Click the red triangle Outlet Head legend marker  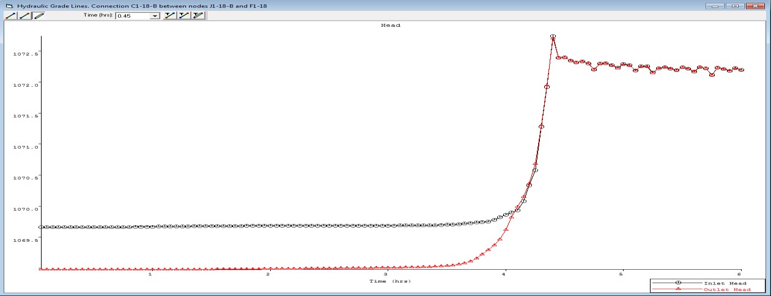click(678, 289)
